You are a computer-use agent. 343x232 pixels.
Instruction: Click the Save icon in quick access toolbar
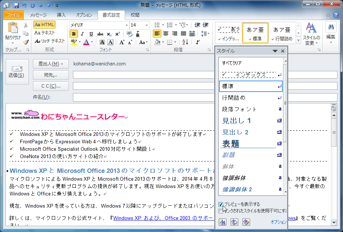tap(16, 6)
